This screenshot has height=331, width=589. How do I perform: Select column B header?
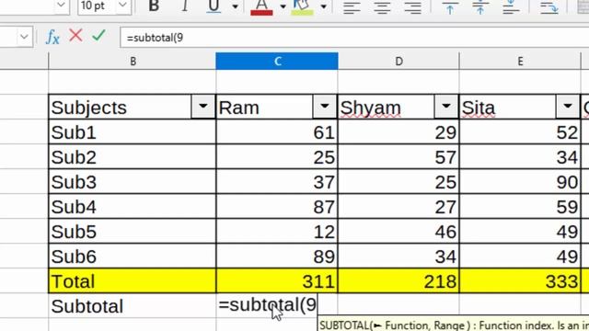click(x=133, y=62)
